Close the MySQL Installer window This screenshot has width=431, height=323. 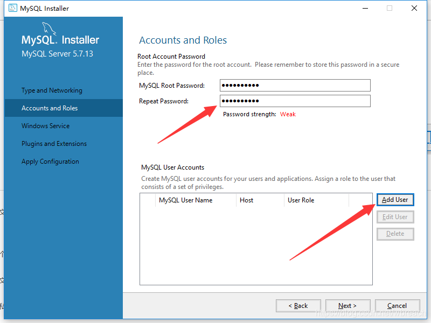tap(414, 8)
